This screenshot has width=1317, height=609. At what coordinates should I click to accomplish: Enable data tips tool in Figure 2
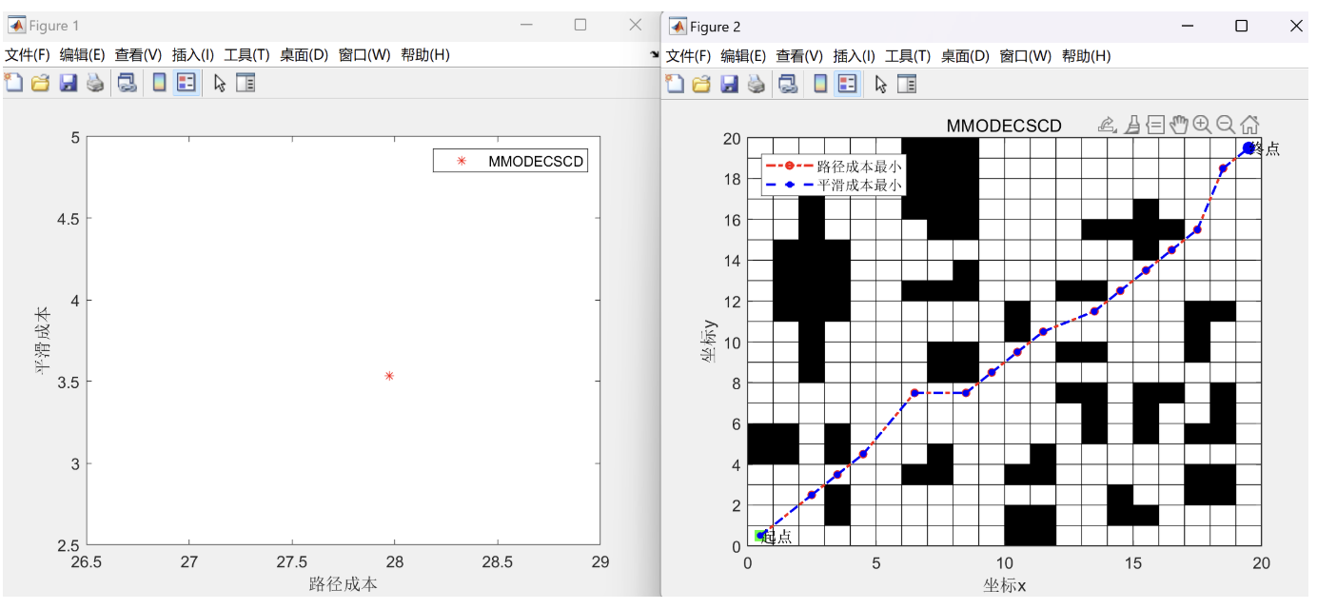click(x=1155, y=124)
